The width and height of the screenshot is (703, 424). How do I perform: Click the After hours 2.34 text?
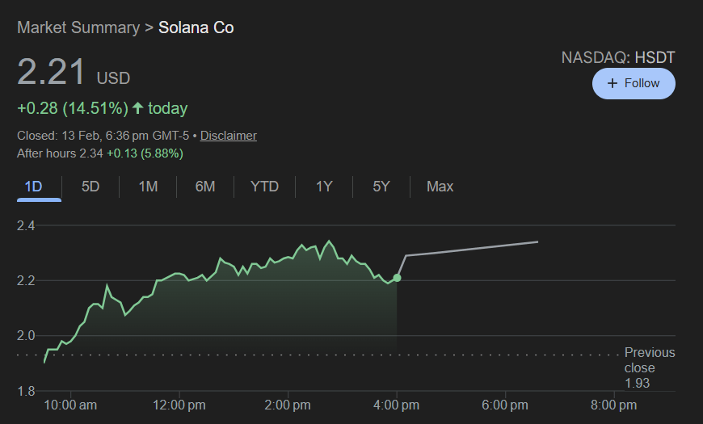coord(60,153)
